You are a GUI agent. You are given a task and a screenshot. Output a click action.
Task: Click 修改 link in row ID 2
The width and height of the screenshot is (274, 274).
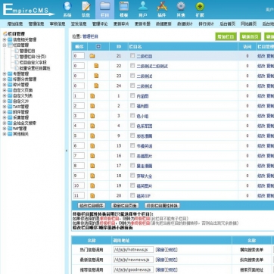click(261, 106)
